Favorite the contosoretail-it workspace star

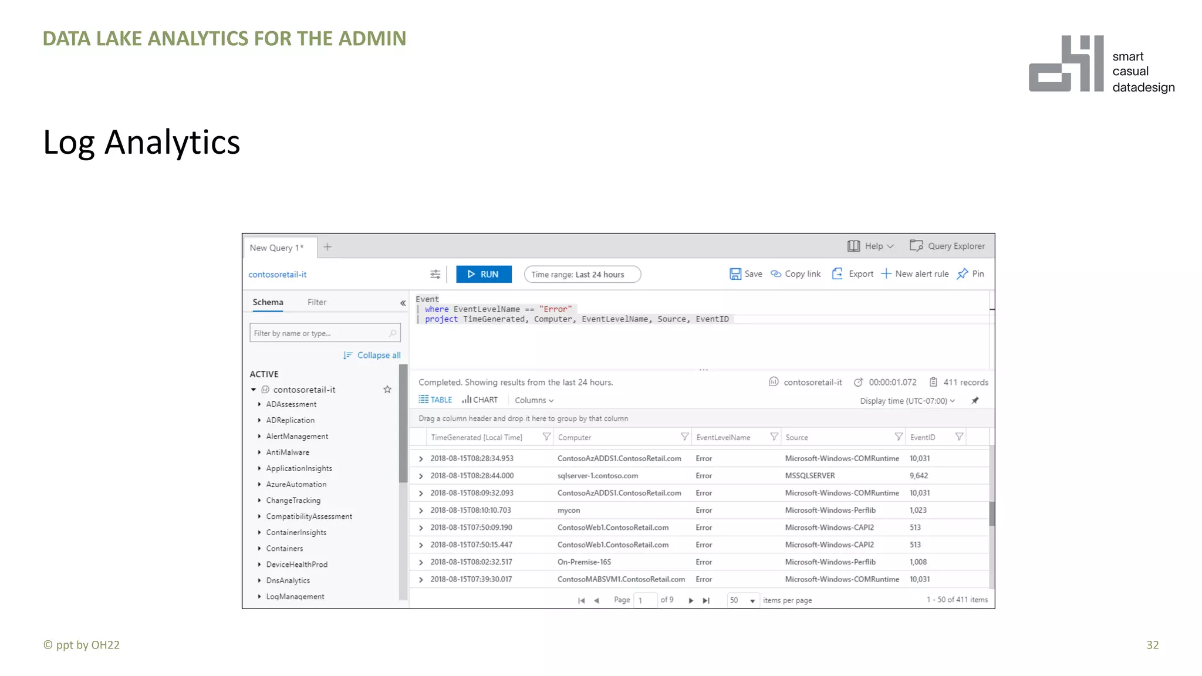coord(387,389)
